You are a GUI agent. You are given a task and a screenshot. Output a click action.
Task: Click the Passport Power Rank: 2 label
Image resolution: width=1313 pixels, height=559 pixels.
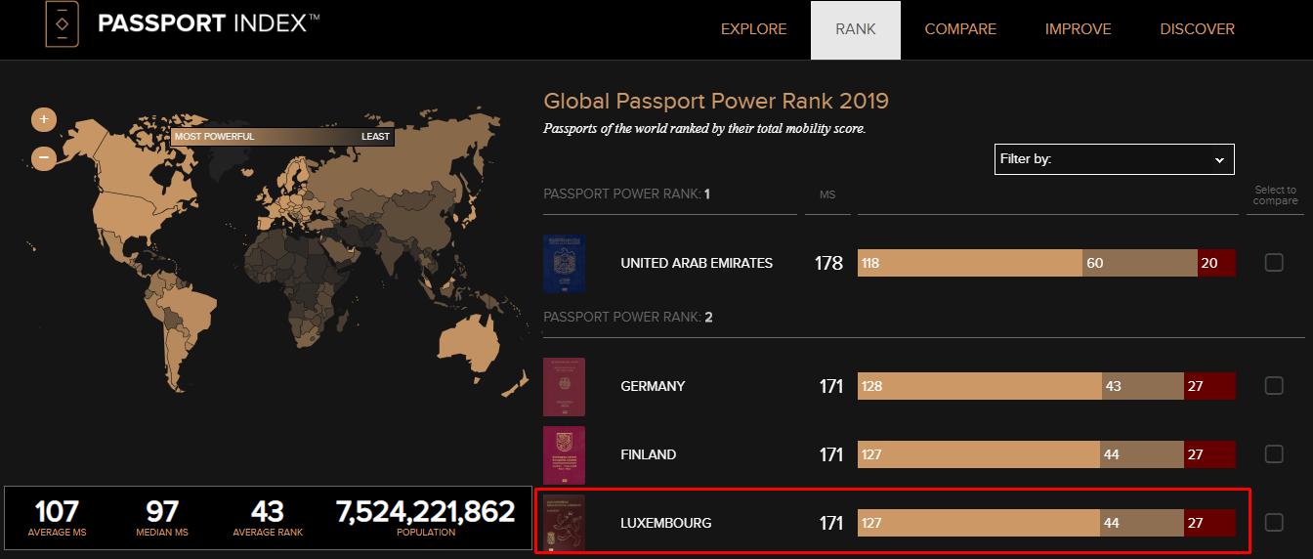click(627, 317)
